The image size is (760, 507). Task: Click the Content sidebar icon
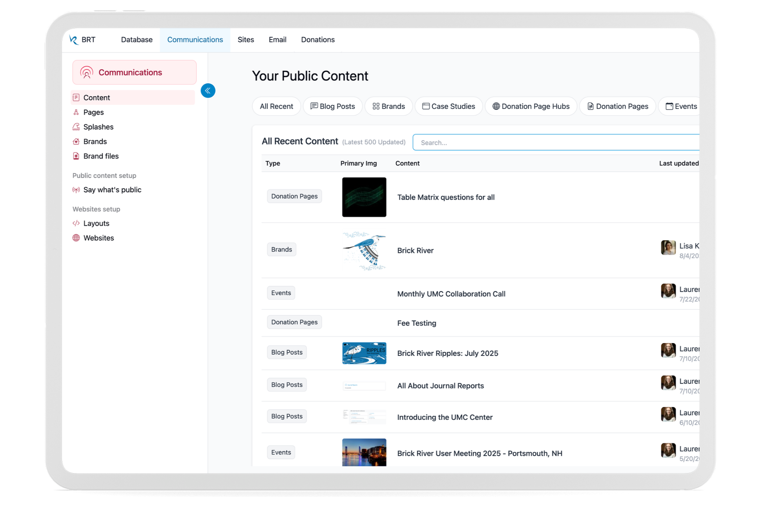76,97
